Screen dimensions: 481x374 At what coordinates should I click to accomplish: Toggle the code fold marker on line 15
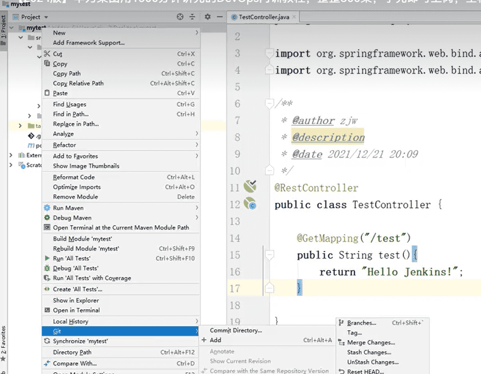pyautogui.click(x=269, y=254)
